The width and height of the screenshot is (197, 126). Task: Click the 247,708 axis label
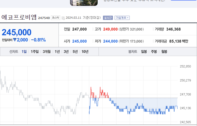(185, 94)
